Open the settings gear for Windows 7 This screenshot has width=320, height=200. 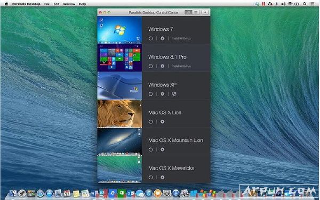tap(162, 38)
